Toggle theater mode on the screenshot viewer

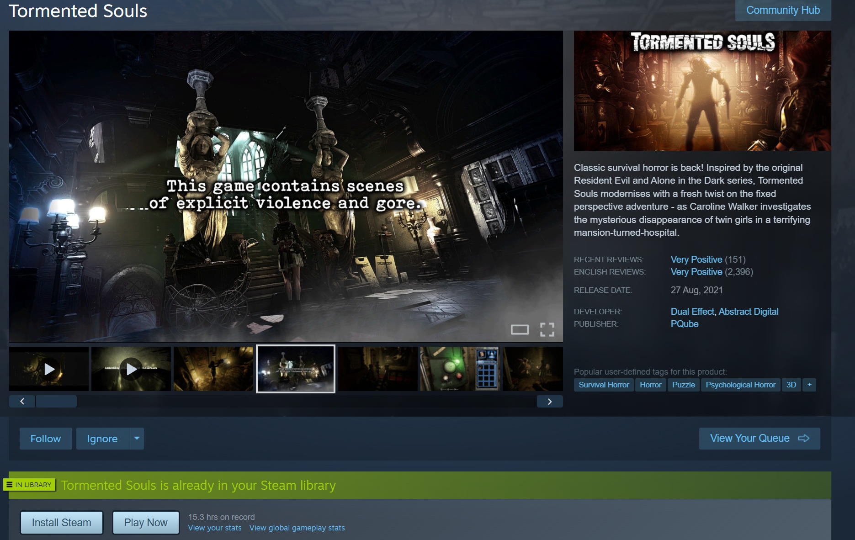click(x=520, y=329)
